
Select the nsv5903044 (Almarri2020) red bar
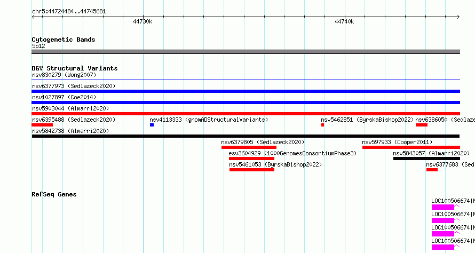tap(246, 114)
